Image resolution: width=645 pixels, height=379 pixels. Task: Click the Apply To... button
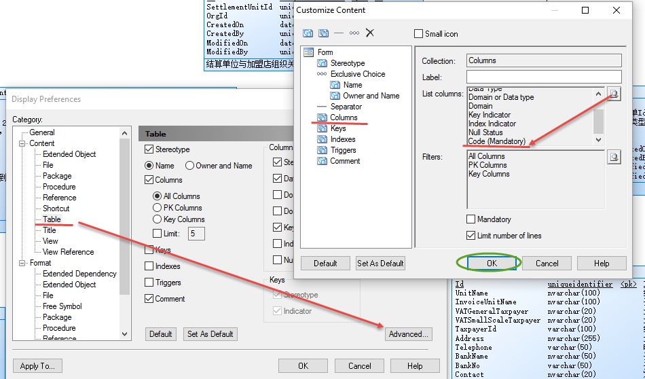click(x=37, y=366)
